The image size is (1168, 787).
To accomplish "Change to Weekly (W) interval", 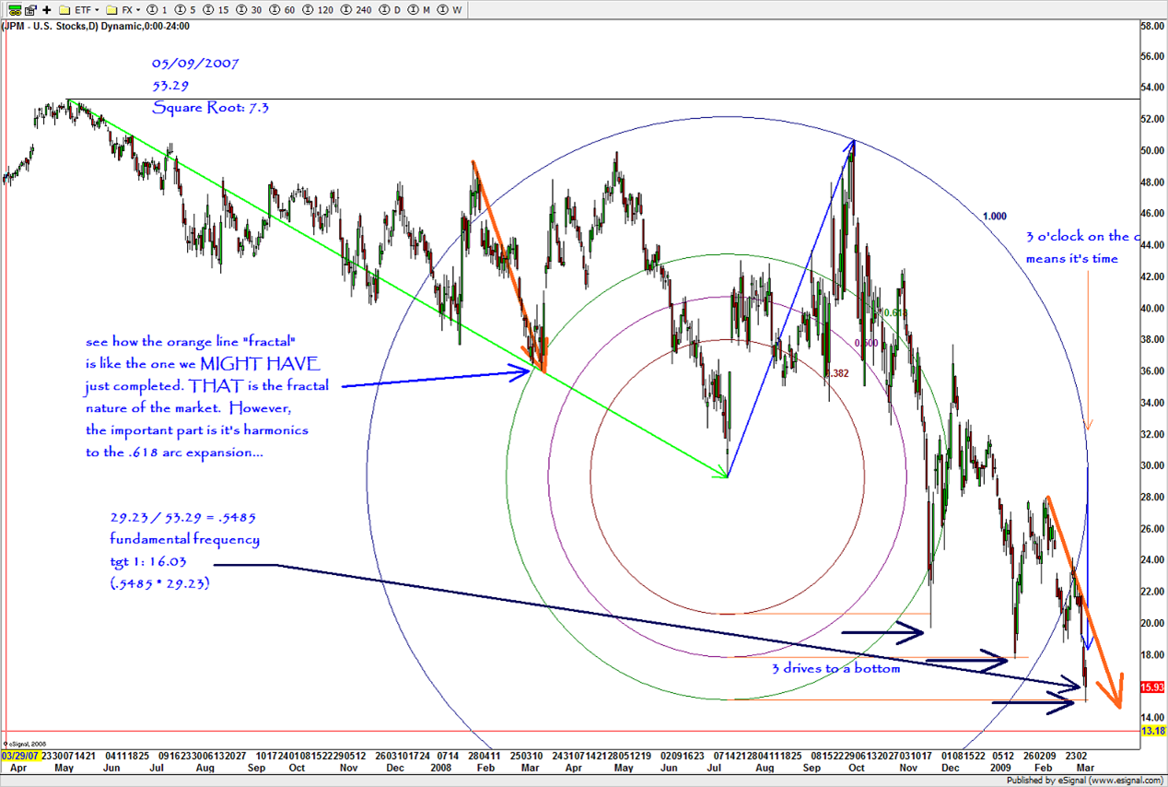I will pos(451,10).
